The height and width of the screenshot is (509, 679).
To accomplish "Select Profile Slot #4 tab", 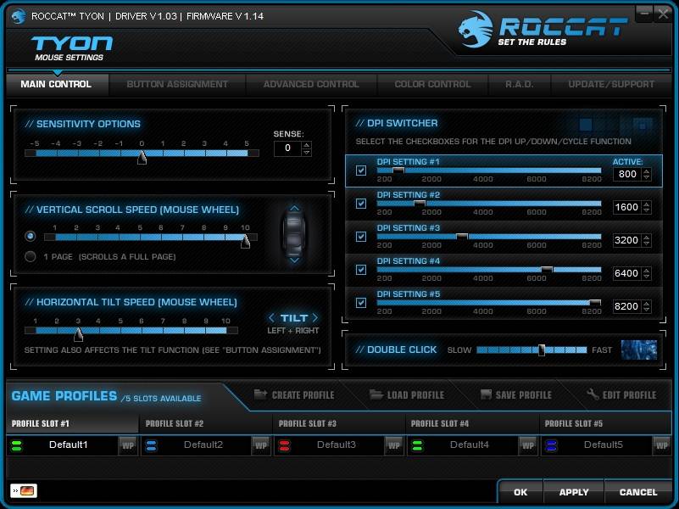I will 472,423.
